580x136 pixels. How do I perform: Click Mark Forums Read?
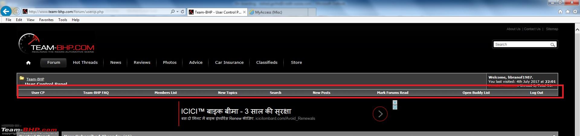point(392,93)
